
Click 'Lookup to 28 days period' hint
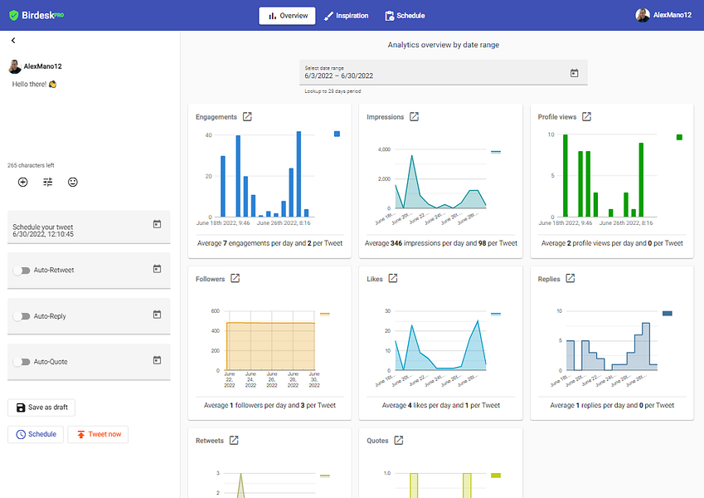coord(333,91)
